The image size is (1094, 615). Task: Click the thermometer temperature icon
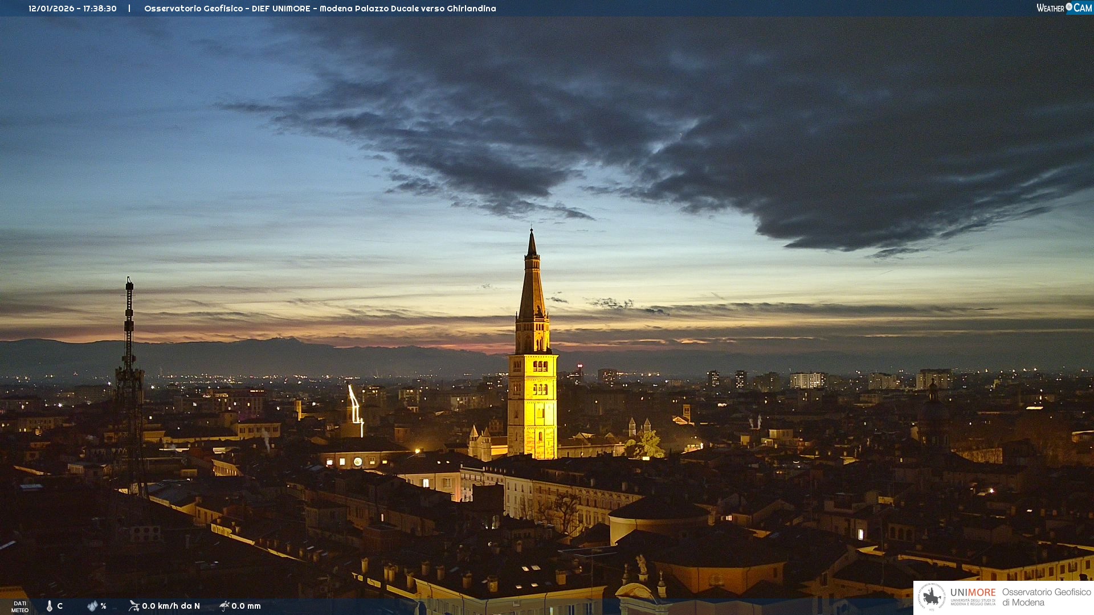[x=50, y=606]
